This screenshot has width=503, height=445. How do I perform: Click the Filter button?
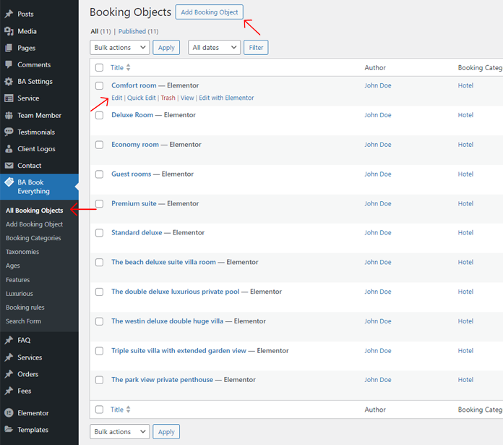256,48
